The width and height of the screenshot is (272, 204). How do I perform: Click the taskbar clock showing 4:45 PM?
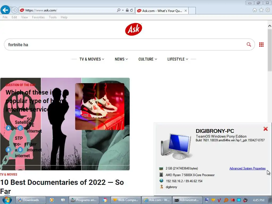pos(258,200)
